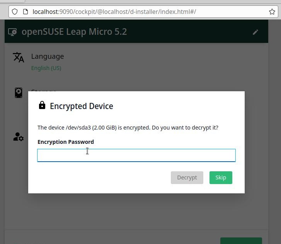
Task: Click the Storage hard drive icon
Action: click(19, 93)
